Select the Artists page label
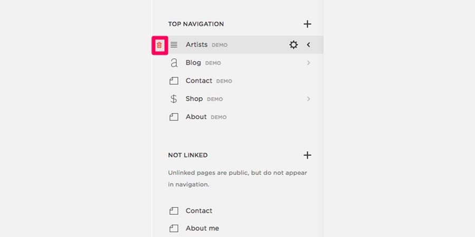The image size is (475, 237). (197, 45)
